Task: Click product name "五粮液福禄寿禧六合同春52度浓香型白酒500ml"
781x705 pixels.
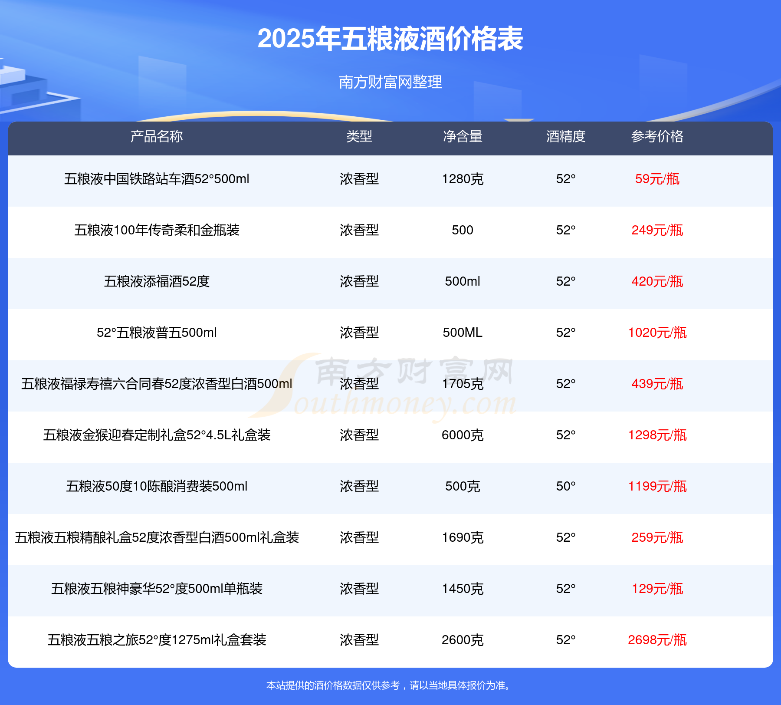Action: (157, 384)
